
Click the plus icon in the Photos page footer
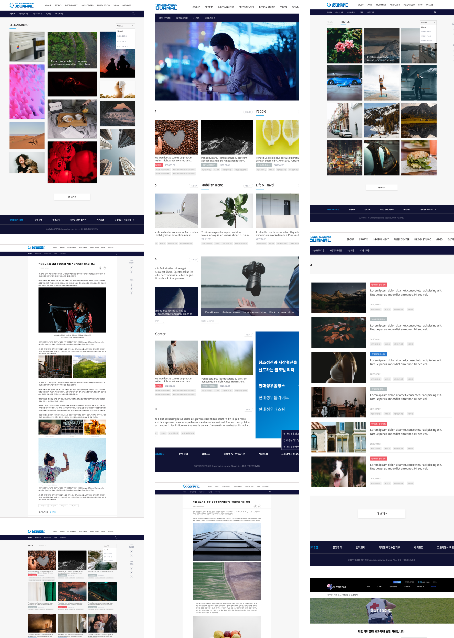coord(435,209)
